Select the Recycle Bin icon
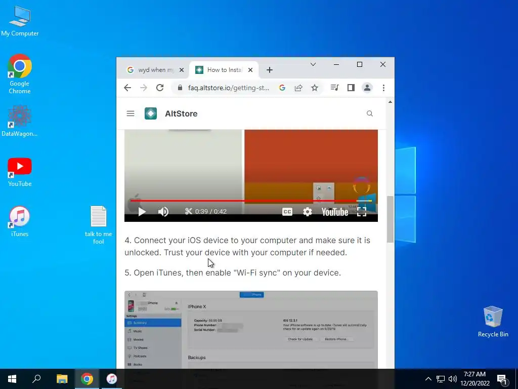The width and height of the screenshot is (518, 389). [x=493, y=322]
